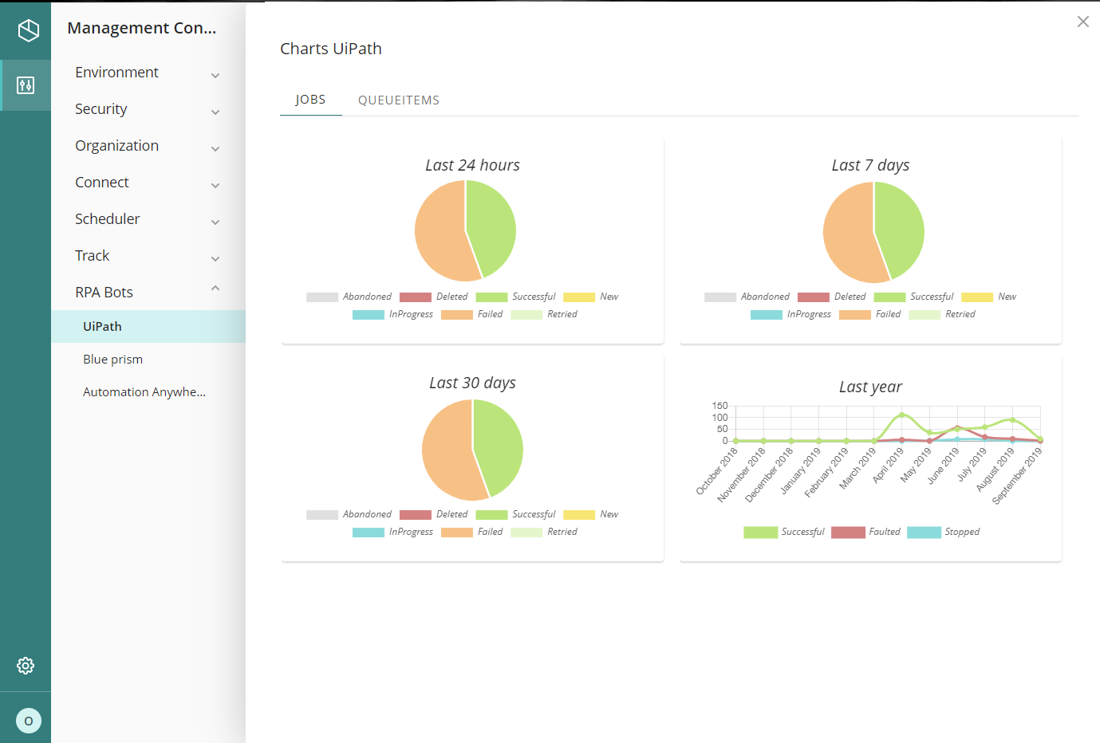Toggle Retried legend in Last 30 days
Image resolution: width=1100 pixels, height=743 pixels.
544,532
